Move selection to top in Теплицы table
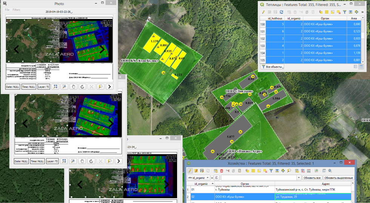This screenshot has width=370, height=203. pyautogui.click(x=351, y=12)
